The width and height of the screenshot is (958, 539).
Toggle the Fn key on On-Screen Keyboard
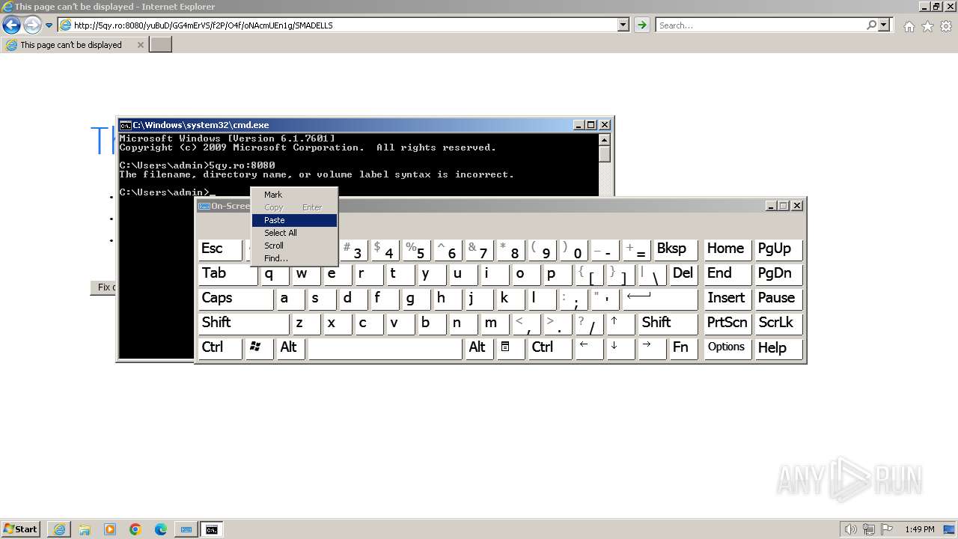pyautogui.click(x=683, y=348)
